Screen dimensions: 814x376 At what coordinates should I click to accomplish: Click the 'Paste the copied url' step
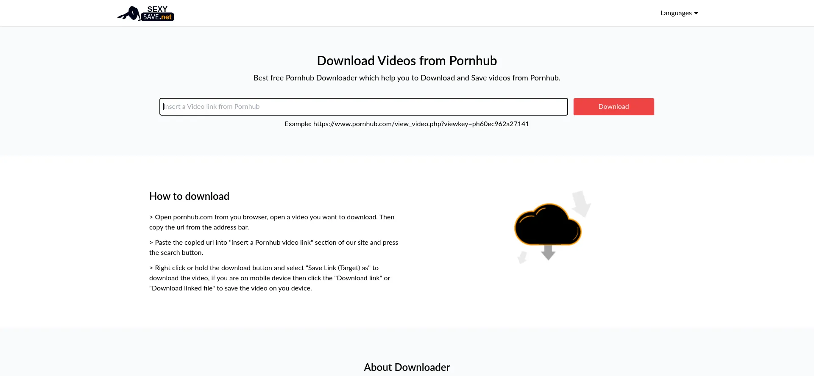point(274,248)
